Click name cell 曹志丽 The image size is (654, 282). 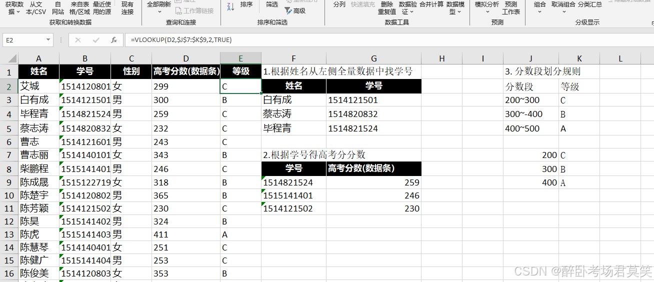coord(38,155)
